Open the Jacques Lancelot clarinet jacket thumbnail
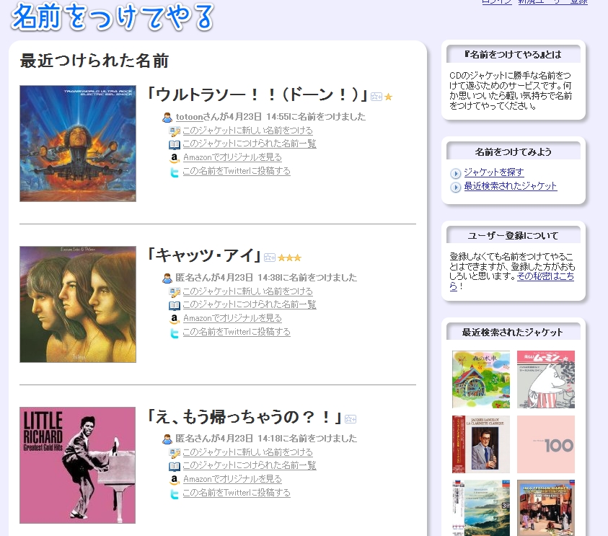The height and width of the screenshot is (536, 608). (x=481, y=444)
